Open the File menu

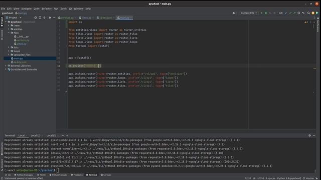(x=3, y=9)
